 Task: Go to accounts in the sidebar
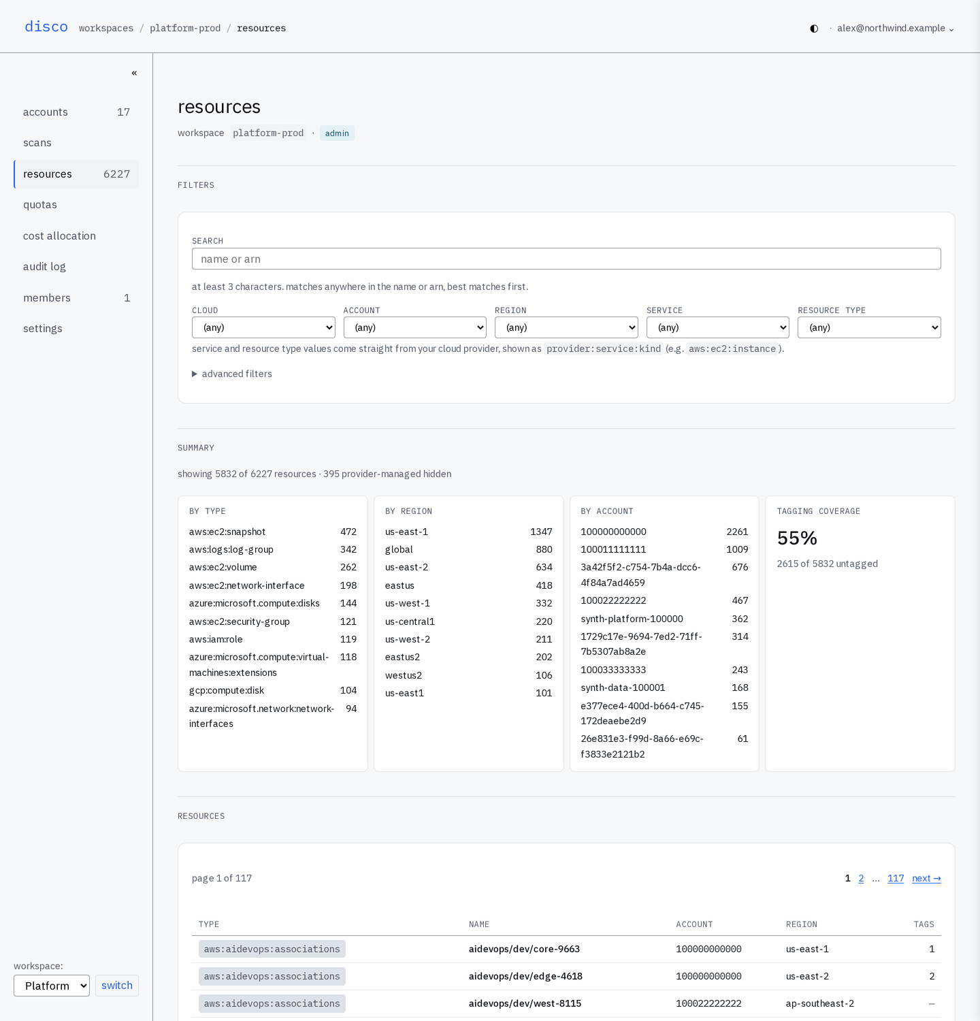(76, 112)
